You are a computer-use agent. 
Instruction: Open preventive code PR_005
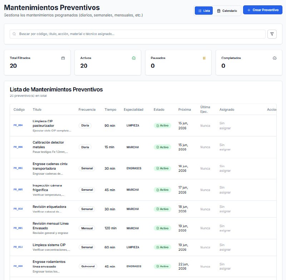pyautogui.click(x=18, y=189)
